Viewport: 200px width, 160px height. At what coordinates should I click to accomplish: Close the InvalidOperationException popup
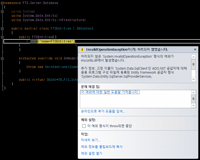tap(195, 50)
